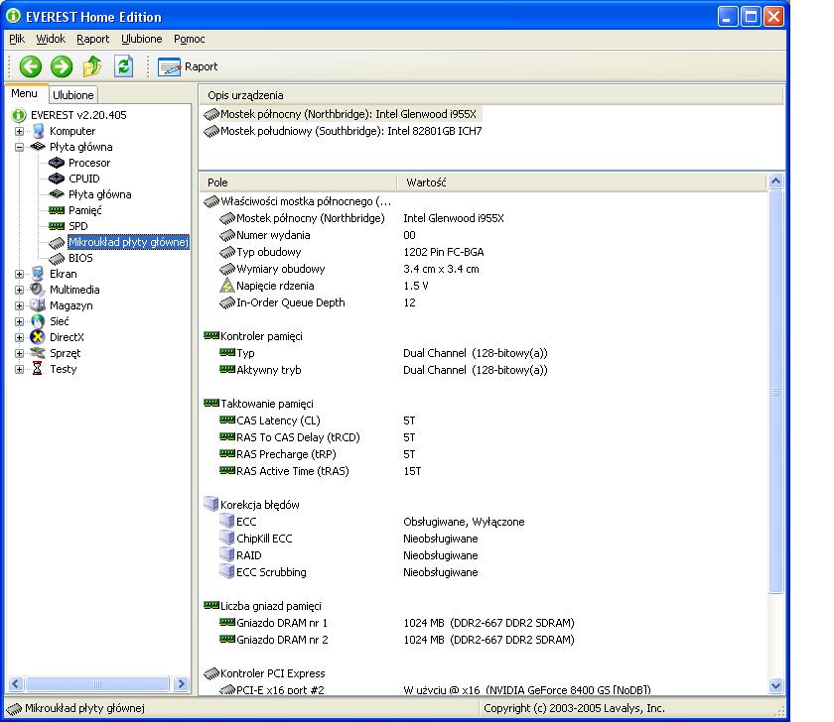Expand the Magazyn tree node

click(19, 306)
